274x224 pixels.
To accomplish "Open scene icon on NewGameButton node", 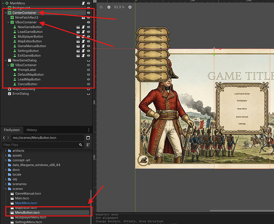I will (78, 27).
